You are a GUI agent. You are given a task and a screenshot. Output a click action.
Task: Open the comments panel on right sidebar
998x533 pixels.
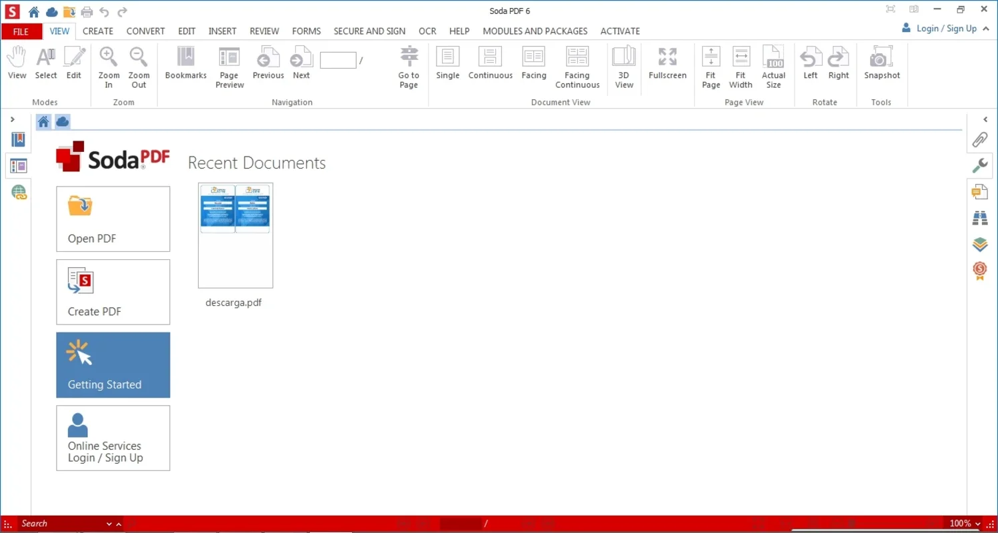[979, 192]
